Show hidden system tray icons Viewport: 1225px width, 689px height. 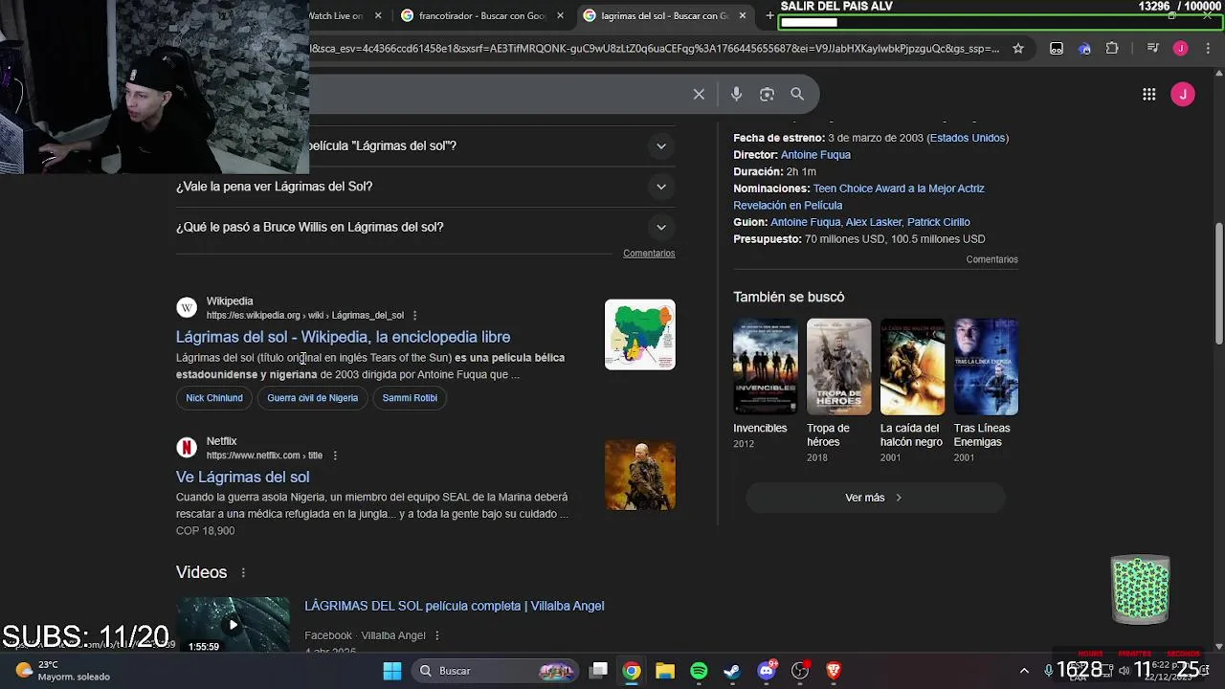point(1024,671)
